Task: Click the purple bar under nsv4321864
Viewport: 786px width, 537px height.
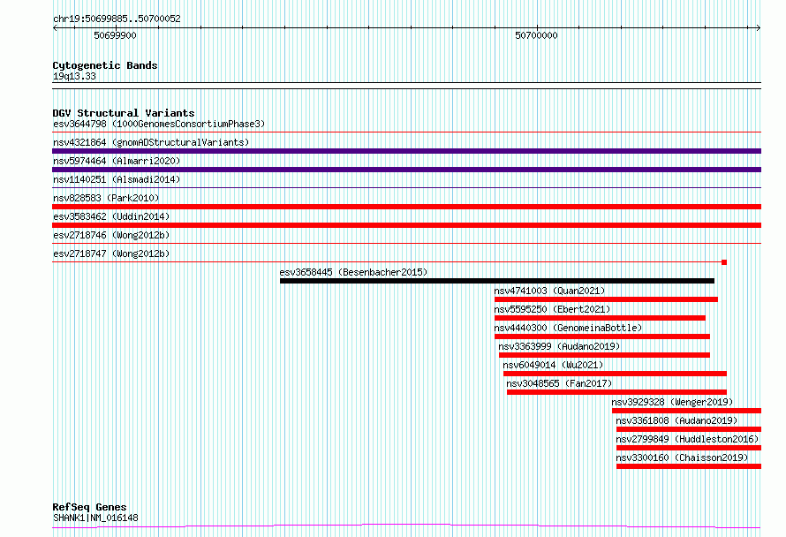Action: point(406,151)
